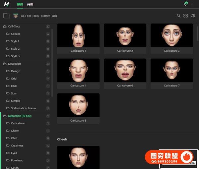Toggle the sound speaker icon
Image resolution: width=199 pixels, height=169 pixels.
[x=193, y=16]
